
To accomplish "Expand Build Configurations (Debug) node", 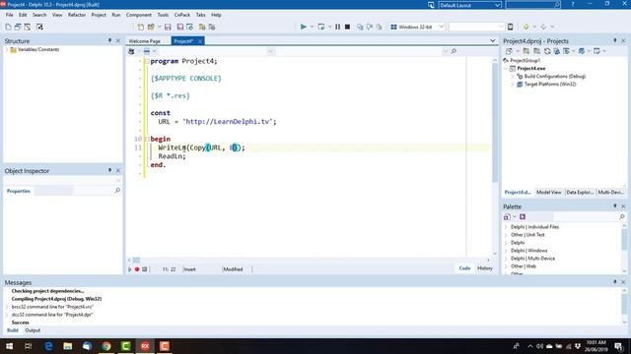I will [513, 77].
